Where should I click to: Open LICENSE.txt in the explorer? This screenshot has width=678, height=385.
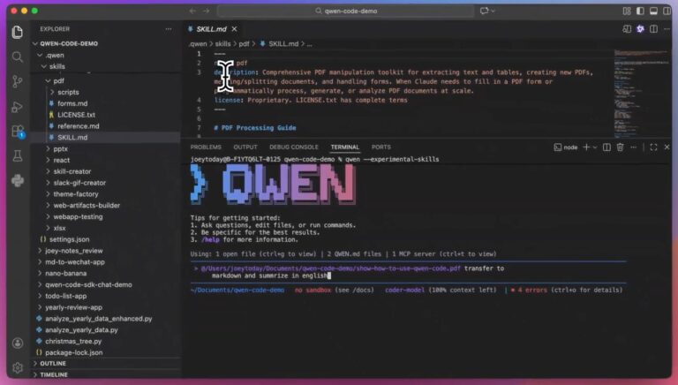point(76,115)
